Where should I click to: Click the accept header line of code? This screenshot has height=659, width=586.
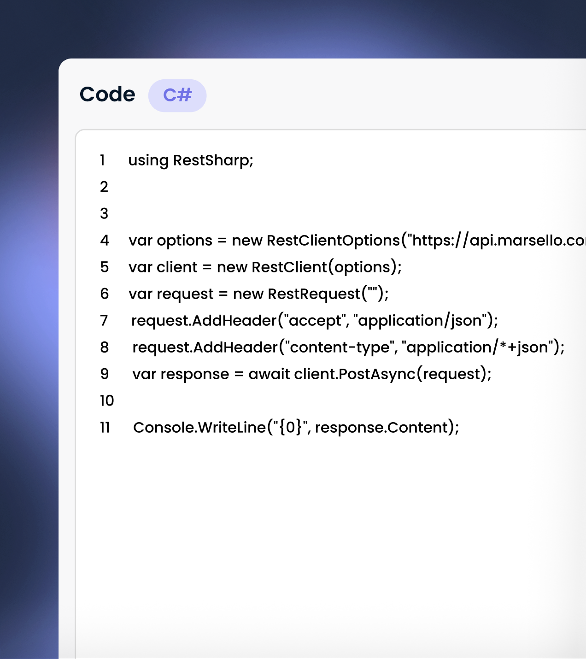tap(315, 320)
